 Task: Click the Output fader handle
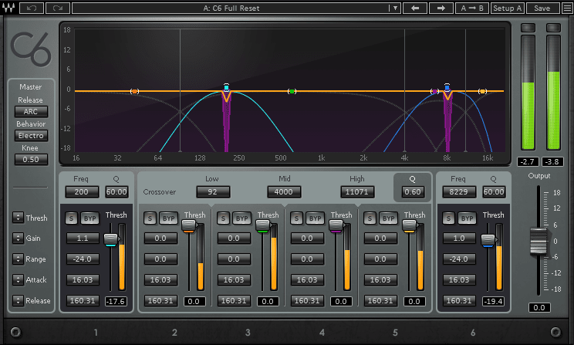tap(539, 242)
